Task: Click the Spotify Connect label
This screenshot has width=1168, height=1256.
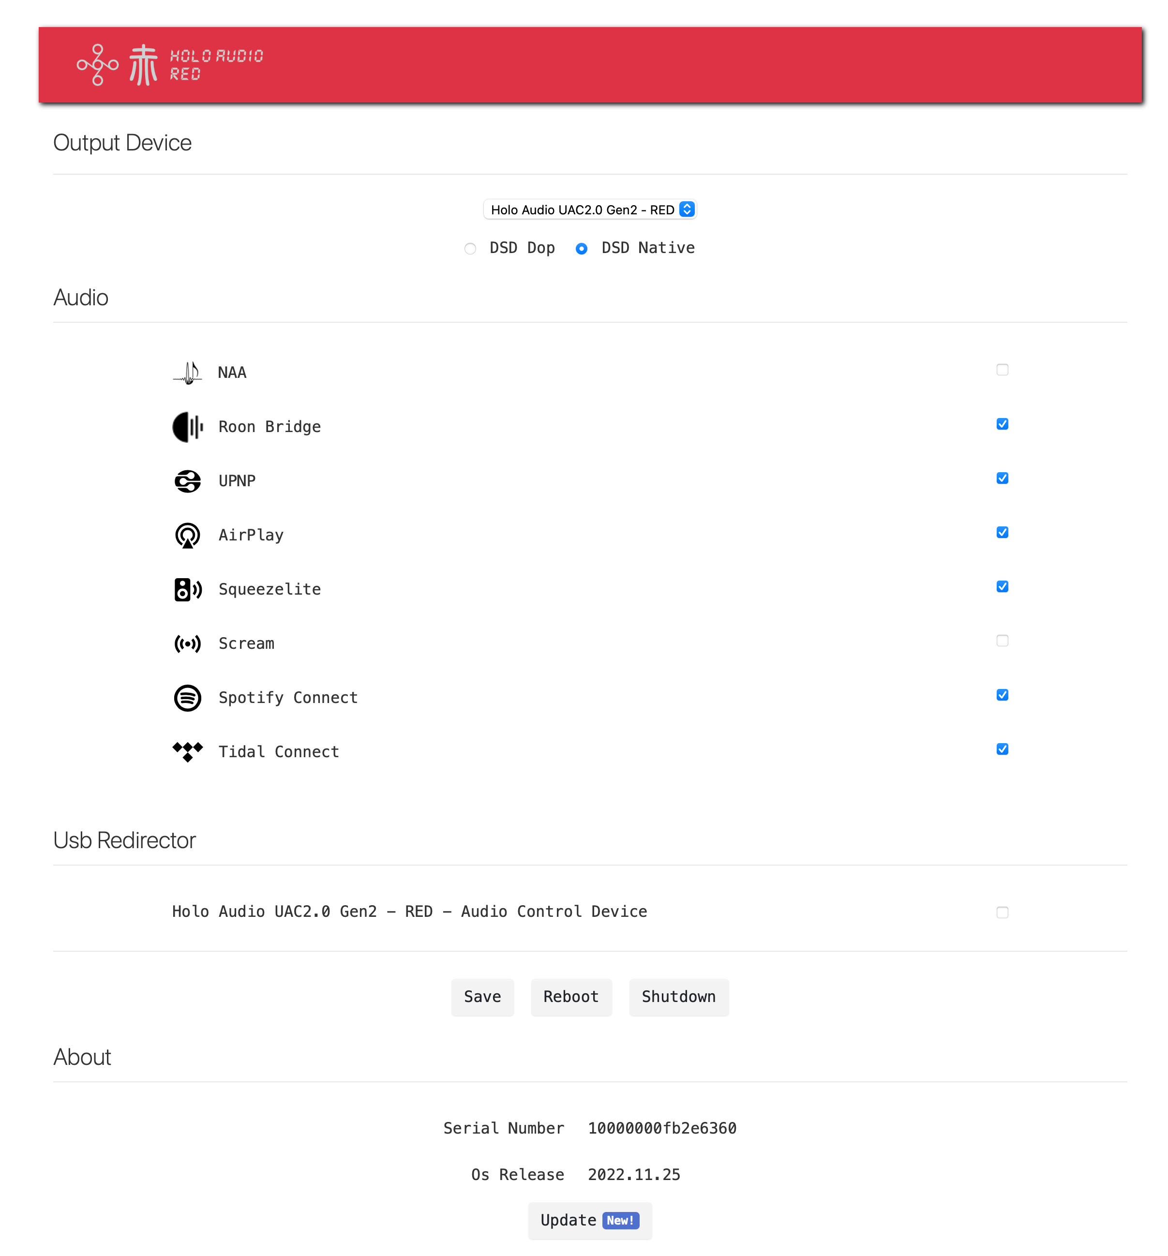Action: (x=287, y=698)
